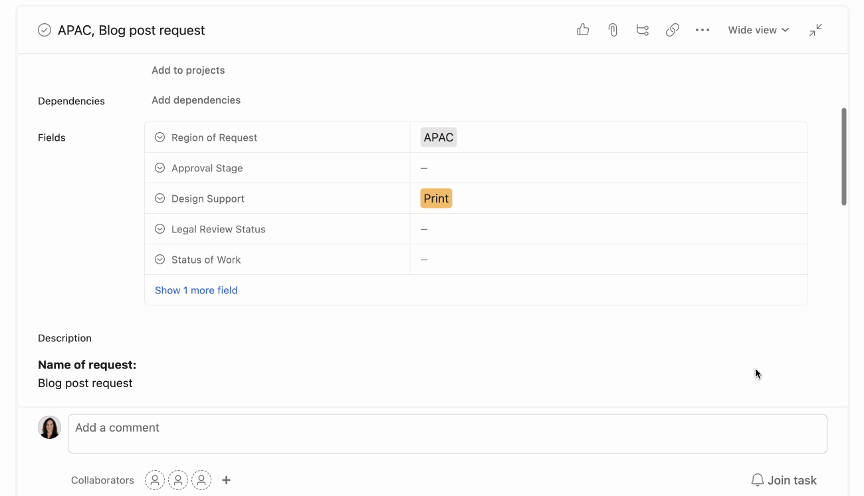Like the task with the thumbs-up icon

[582, 30]
